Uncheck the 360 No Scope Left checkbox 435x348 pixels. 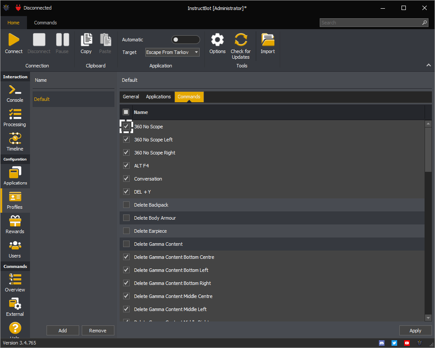tap(126, 139)
